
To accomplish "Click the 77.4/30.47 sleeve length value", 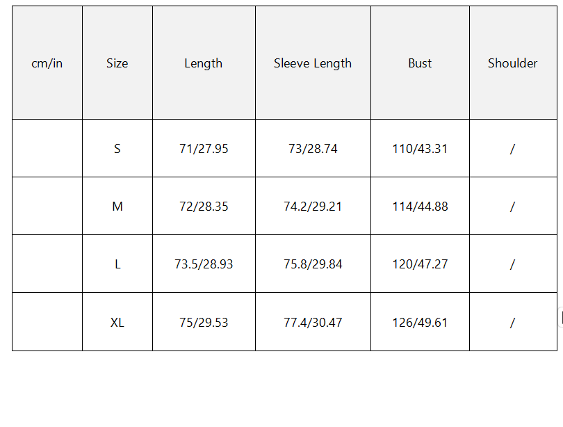I will coord(313,323).
